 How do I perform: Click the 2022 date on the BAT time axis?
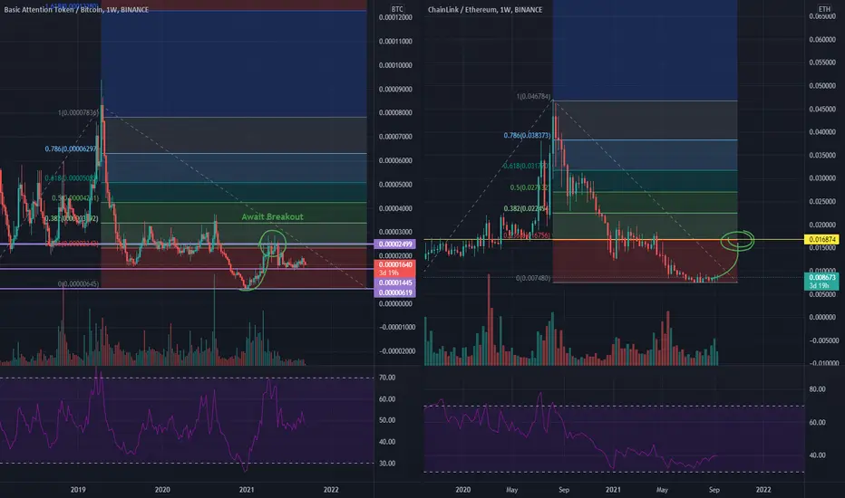[x=331, y=489]
